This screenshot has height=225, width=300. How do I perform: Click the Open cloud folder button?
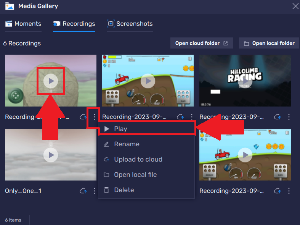[202, 43]
